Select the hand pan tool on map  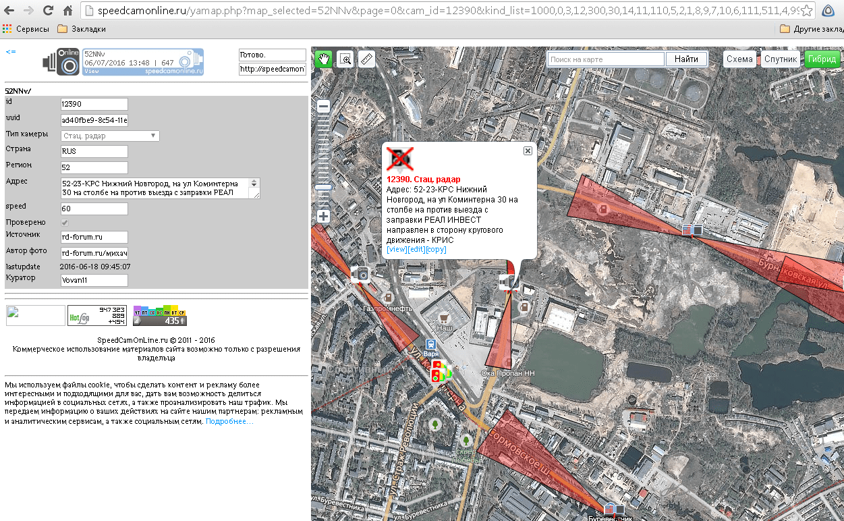(324, 59)
